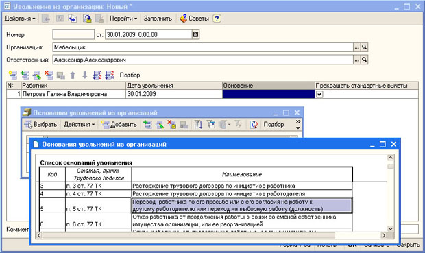Image resolution: width=425 pixels, height=253 pixels.
Task: Click the greyed finish-editing icon beside the up arrow
Action: click(x=61, y=75)
